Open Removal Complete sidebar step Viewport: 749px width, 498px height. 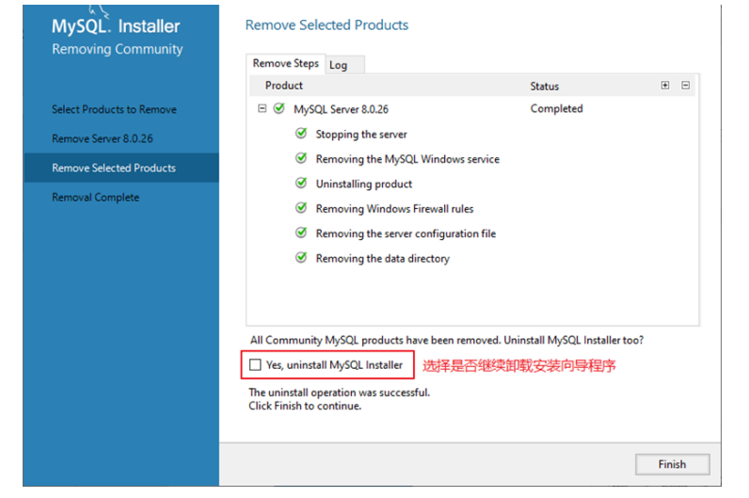(96, 198)
